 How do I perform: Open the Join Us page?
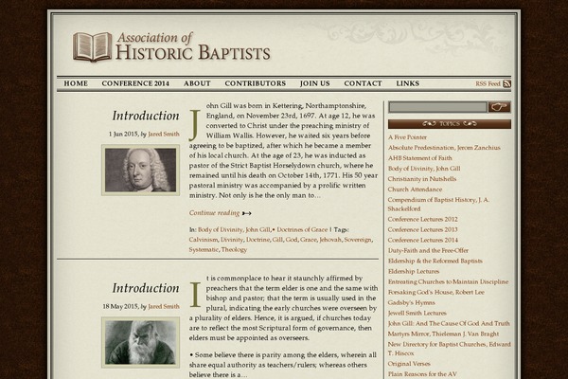[x=315, y=83]
